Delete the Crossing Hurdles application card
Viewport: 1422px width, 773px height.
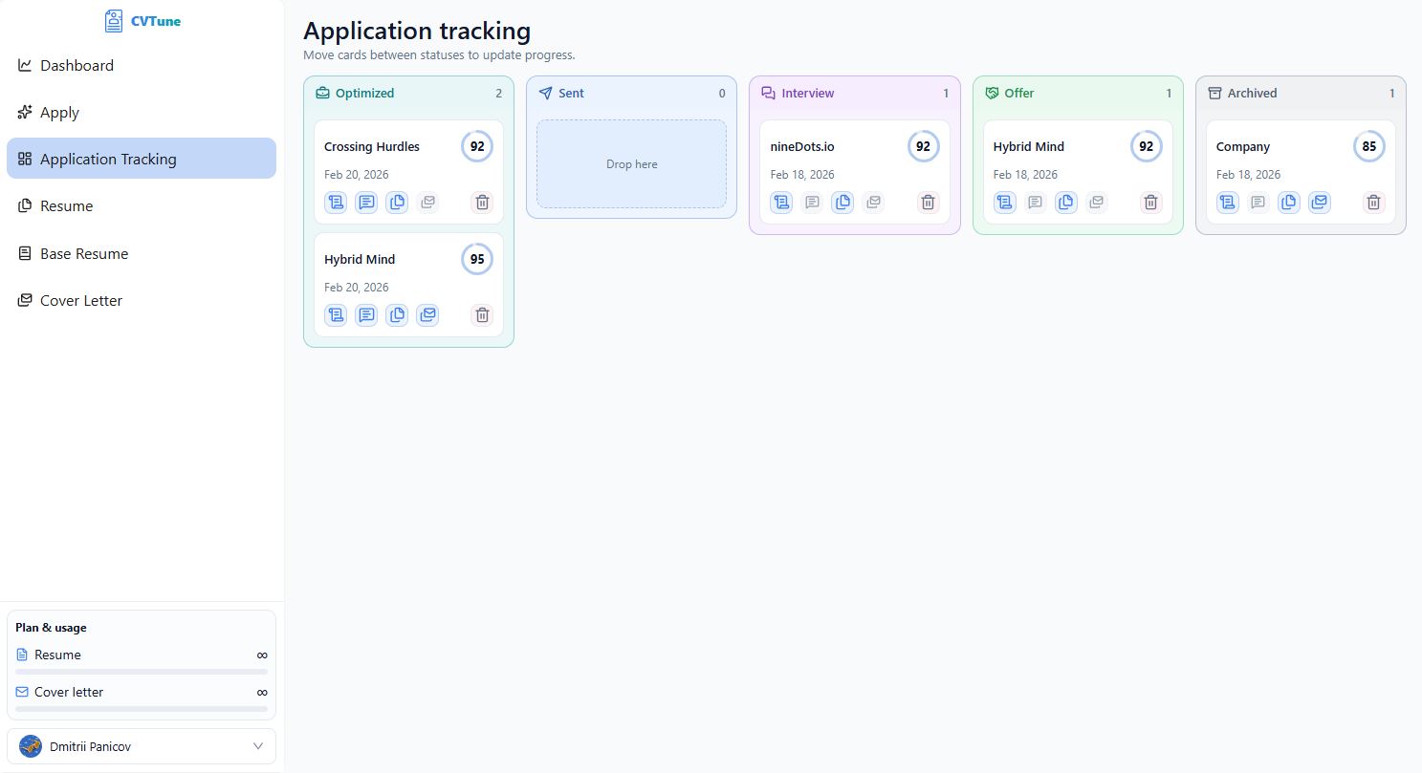[482, 203]
